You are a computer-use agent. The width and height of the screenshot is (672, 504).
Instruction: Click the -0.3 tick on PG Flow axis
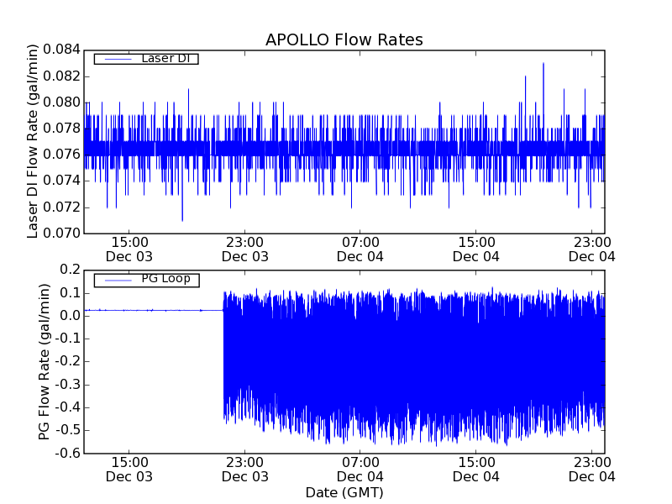click(68, 385)
